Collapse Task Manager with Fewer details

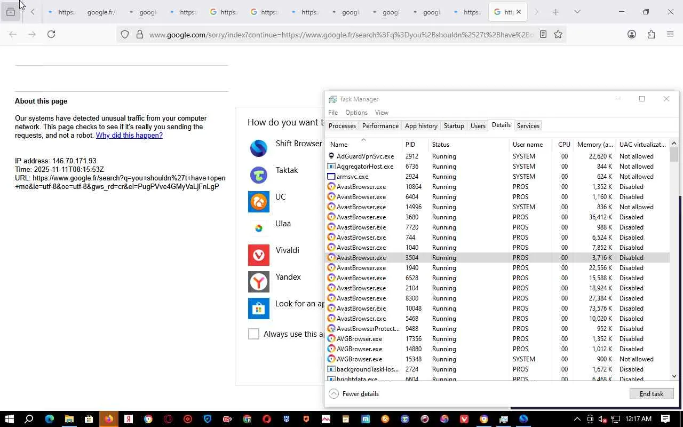(x=354, y=394)
